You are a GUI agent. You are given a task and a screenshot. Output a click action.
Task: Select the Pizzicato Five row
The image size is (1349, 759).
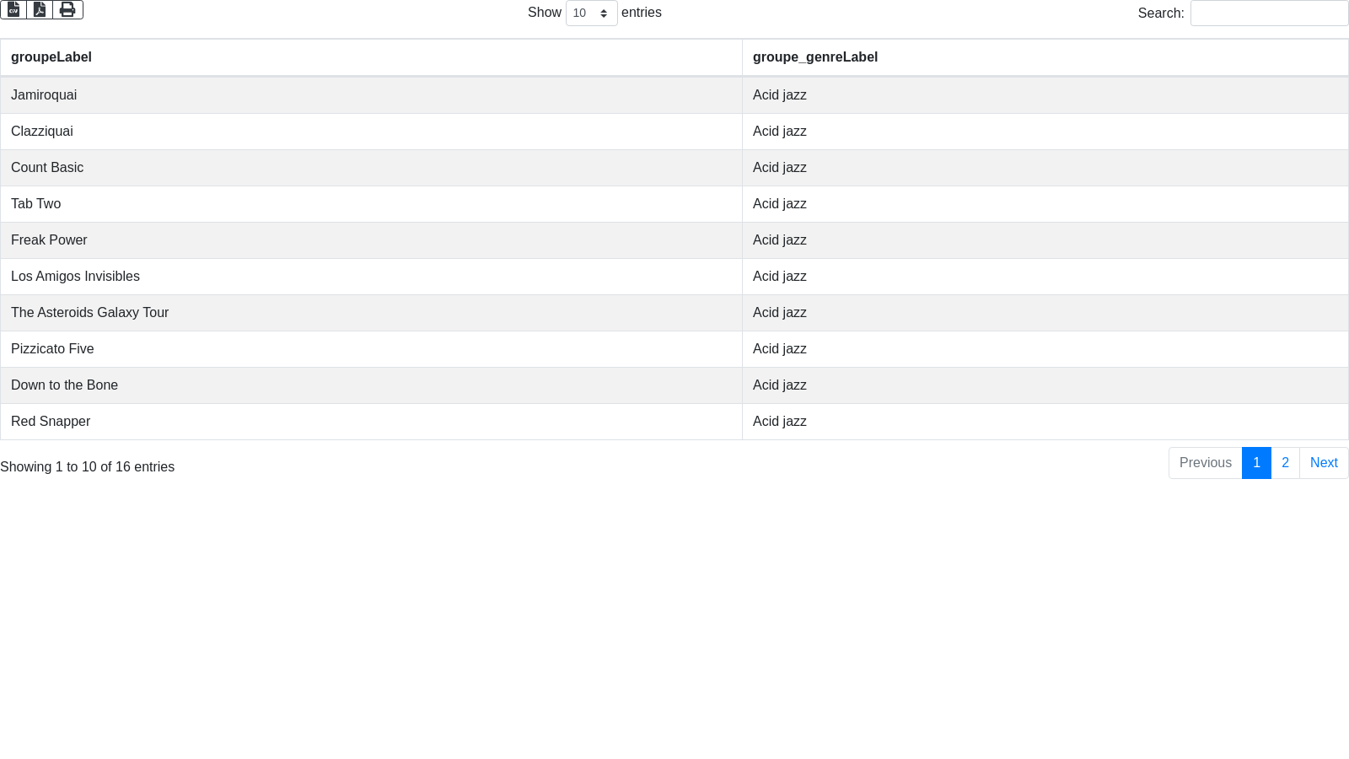[x=52, y=349]
